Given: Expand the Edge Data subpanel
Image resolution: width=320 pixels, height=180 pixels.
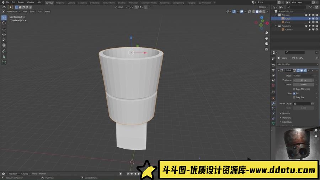Looking at the screenshot, I should [x=286, y=122].
